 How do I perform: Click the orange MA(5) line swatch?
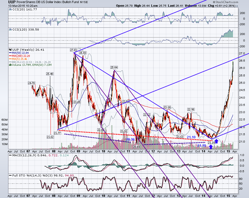(10, 59)
